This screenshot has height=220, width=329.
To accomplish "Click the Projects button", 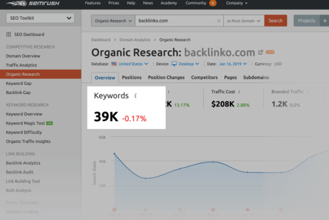I will (x=307, y=21).
